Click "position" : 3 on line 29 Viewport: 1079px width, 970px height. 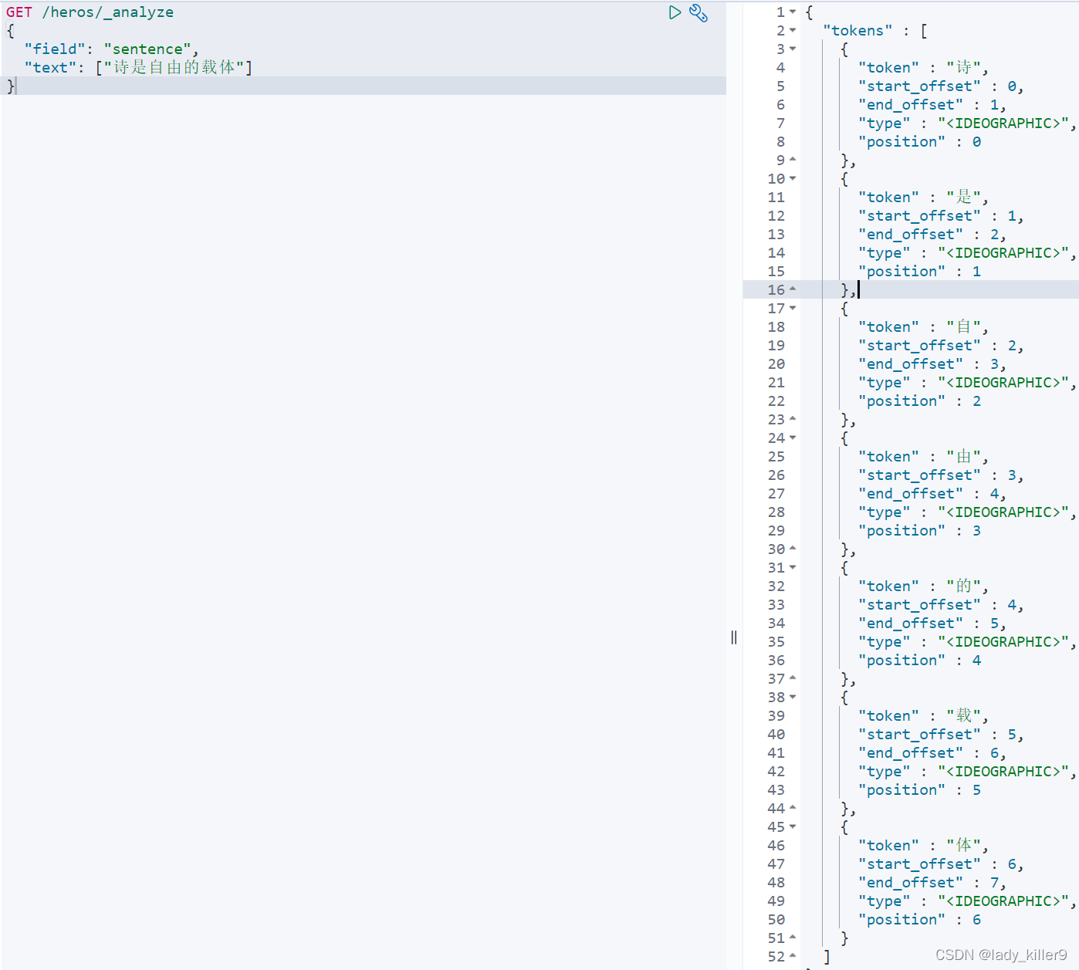[920, 530]
